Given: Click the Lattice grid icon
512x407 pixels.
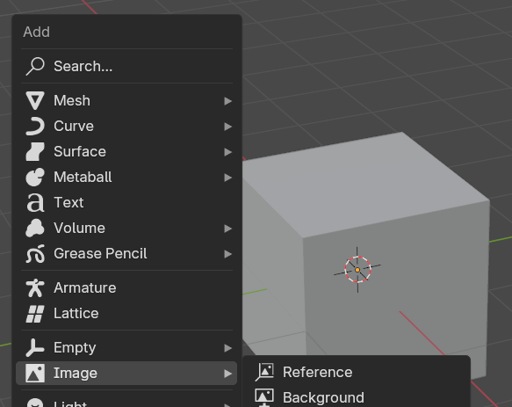Looking at the screenshot, I should coord(35,313).
